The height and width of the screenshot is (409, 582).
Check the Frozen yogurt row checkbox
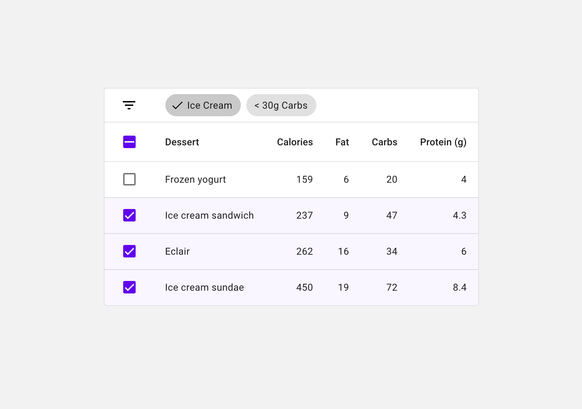point(129,179)
